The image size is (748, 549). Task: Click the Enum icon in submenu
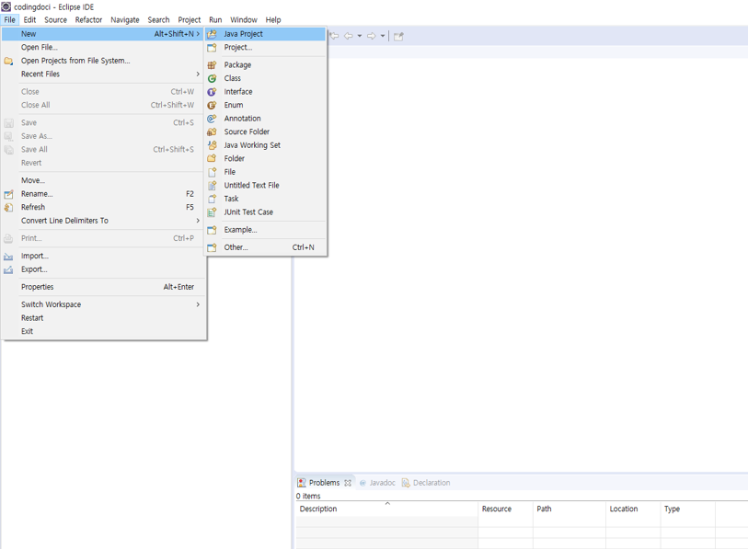[x=212, y=105]
